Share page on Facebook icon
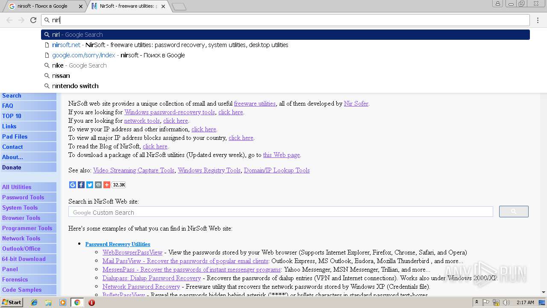 click(81, 185)
